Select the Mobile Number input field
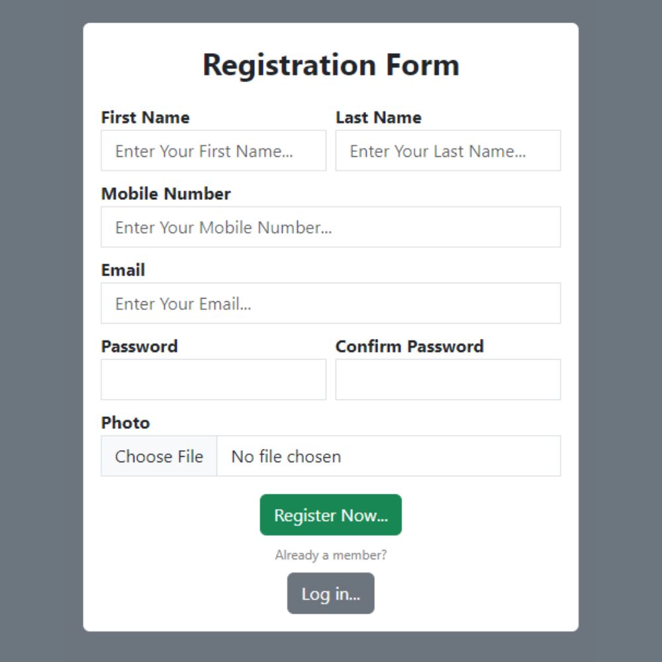The image size is (662, 662). pos(330,227)
